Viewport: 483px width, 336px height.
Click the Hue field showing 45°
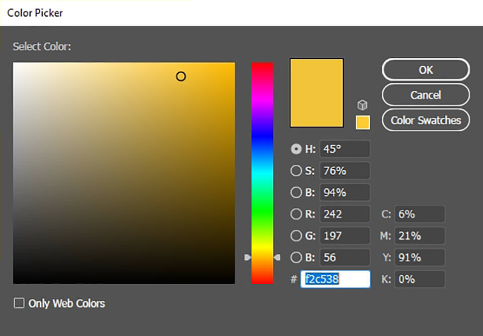pos(345,149)
